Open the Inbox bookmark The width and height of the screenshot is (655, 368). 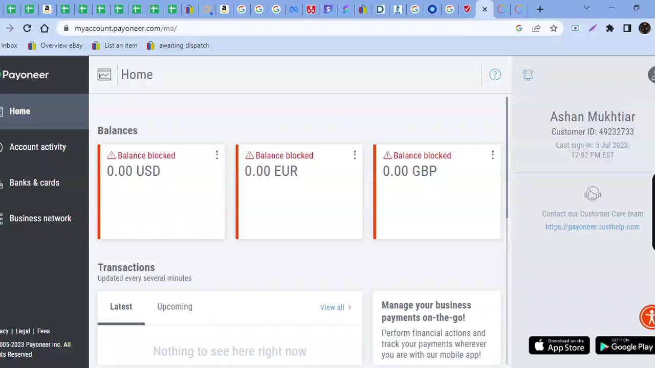click(9, 45)
